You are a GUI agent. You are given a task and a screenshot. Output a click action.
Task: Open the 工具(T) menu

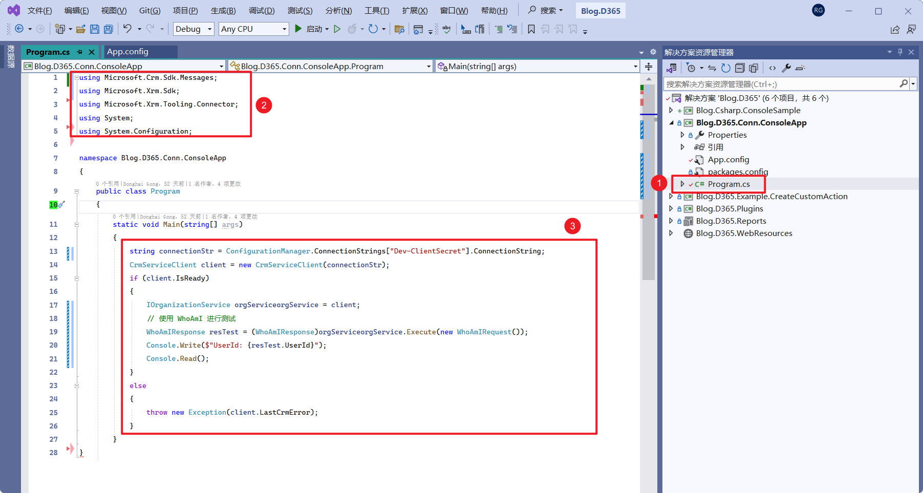point(377,11)
